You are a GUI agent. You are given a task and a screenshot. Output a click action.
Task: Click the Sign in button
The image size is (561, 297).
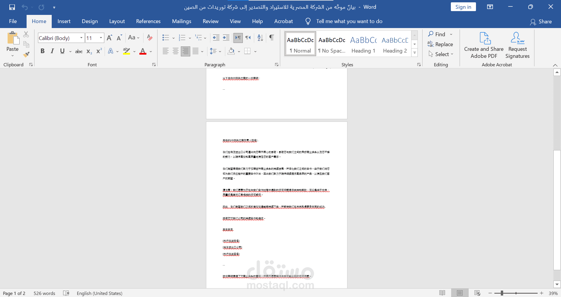coord(463,7)
